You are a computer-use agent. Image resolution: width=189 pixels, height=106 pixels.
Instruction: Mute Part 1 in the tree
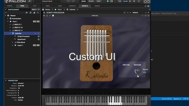(35, 21)
